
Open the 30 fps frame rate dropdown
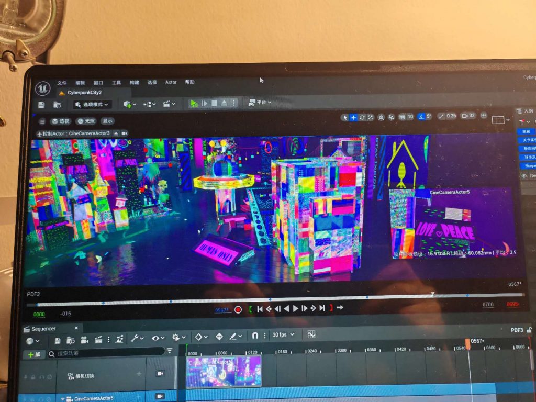click(283, 335)
